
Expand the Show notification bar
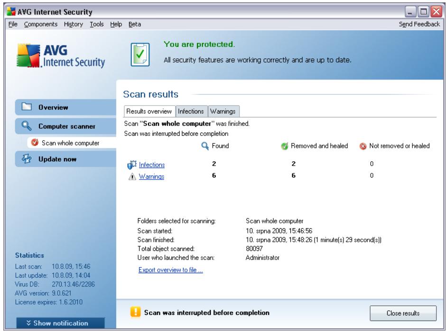tap(61, 323)
